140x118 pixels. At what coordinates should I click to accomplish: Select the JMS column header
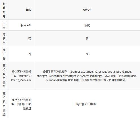(28, 10)
